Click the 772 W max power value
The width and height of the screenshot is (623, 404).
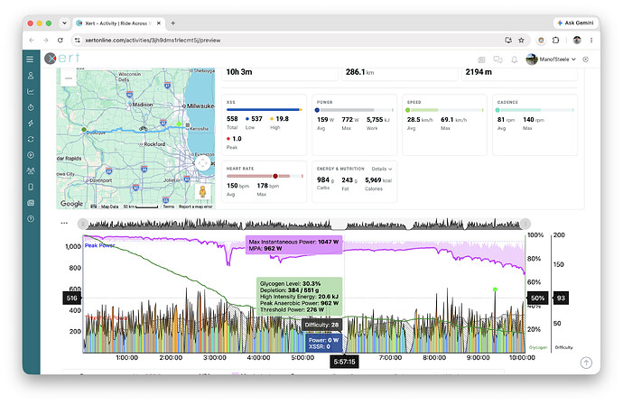[x=350, y=119]
